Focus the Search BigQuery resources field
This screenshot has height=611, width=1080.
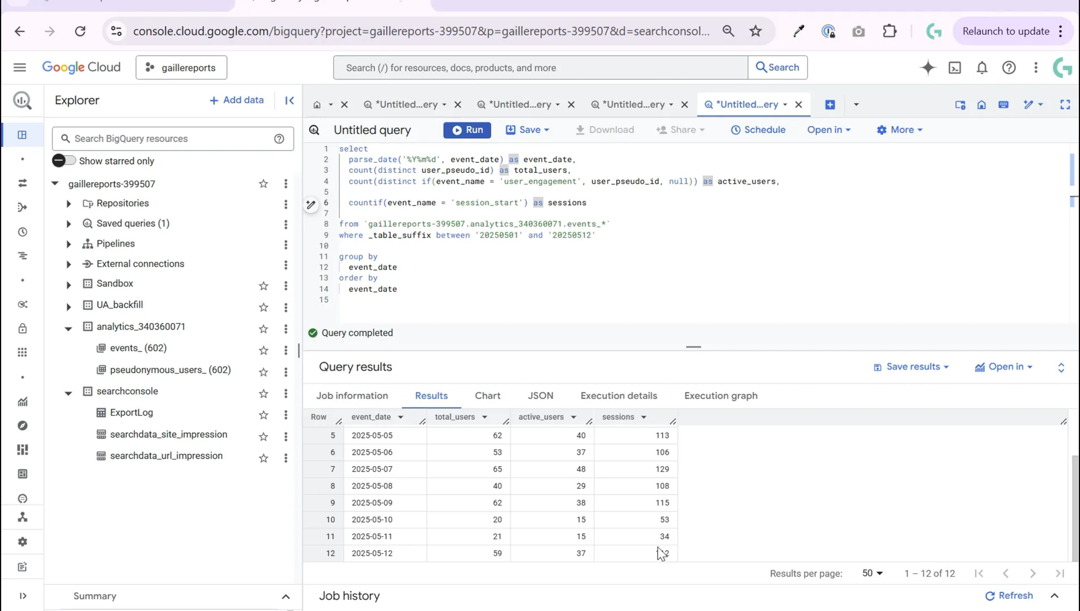(173, 139)
